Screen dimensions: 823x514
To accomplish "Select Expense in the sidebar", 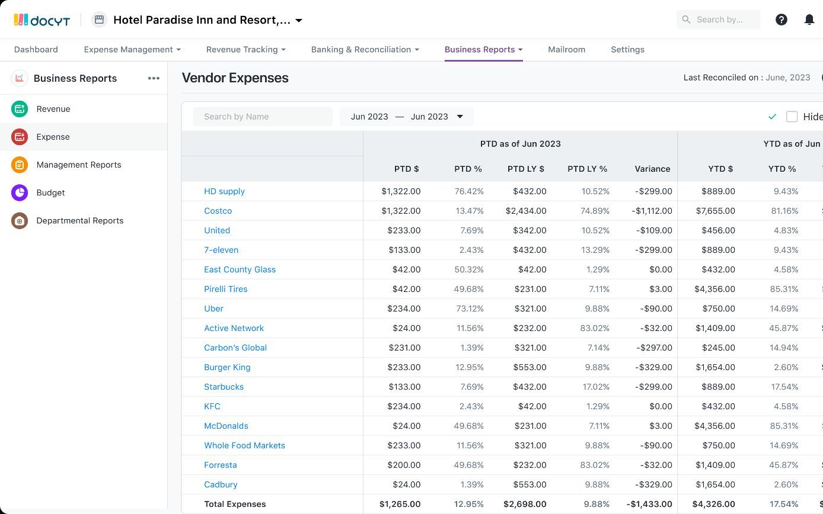I will [53, 137].
